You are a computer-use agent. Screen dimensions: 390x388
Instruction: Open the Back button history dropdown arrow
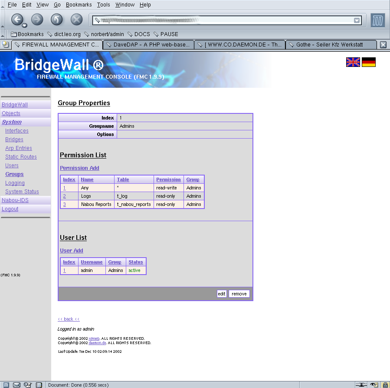[x=24, y=25]
